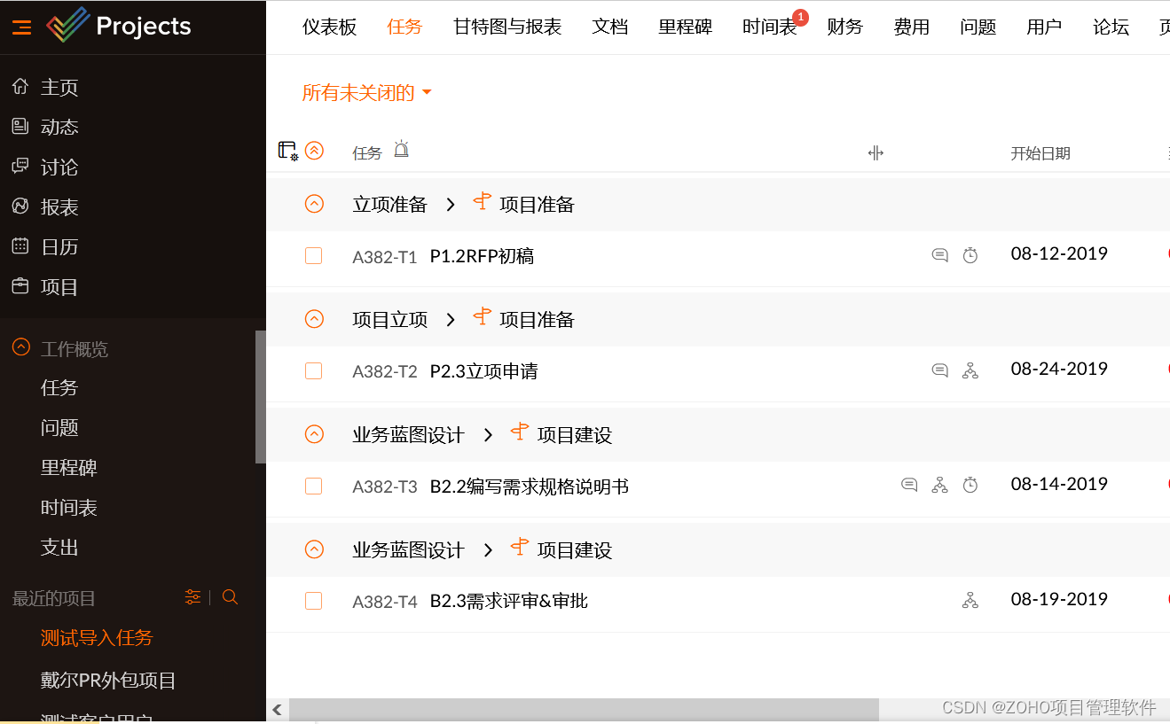
Task: Collapse all groups with header circle arrow
Action: pos(314,151)
